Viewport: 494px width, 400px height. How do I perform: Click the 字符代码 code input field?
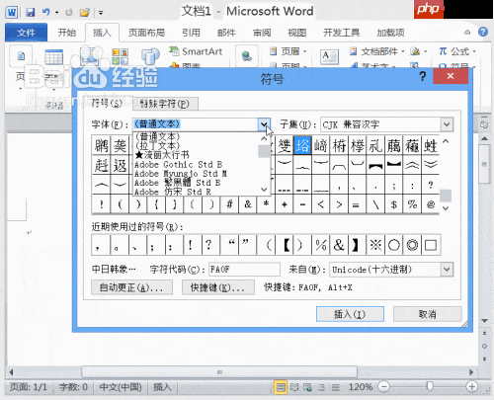click(244, 270)
